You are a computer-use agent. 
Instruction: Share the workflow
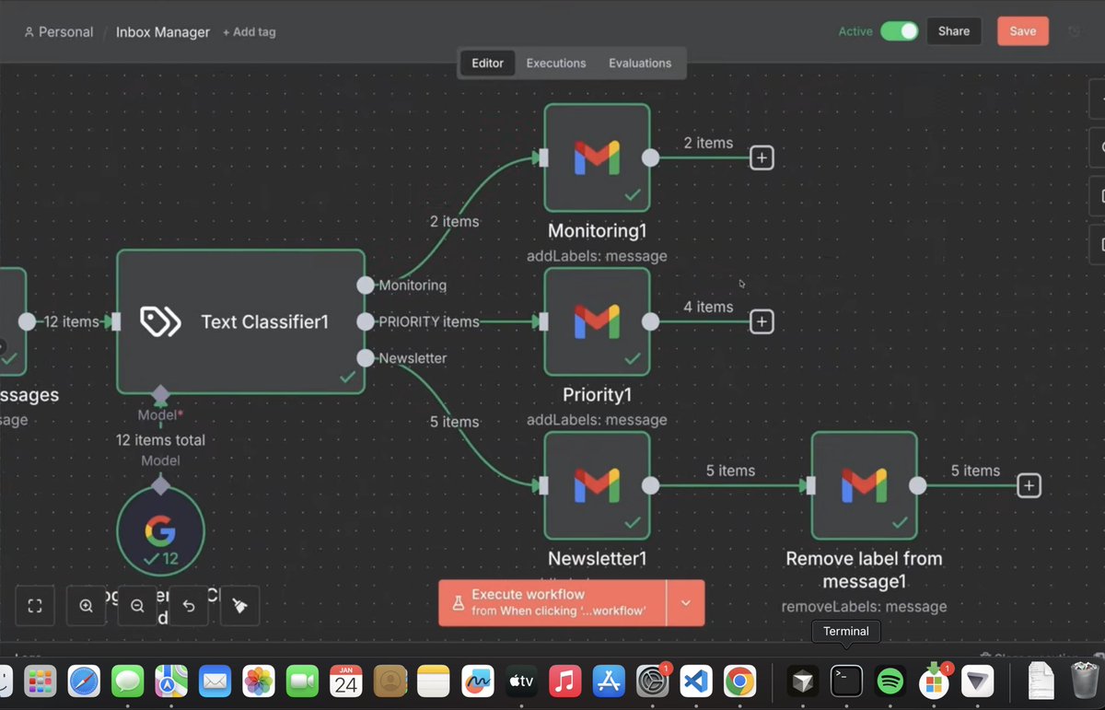click(x=954, y=31)
